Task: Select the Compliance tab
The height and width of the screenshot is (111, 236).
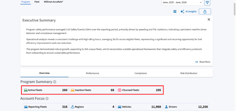Action: 141,73
